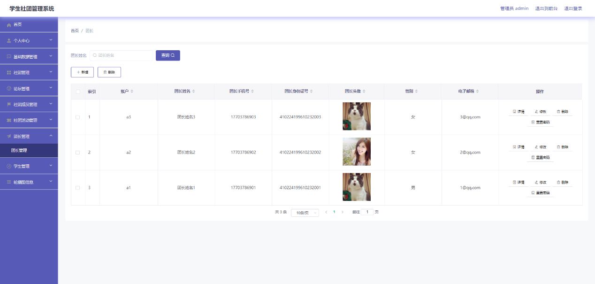
Task: Open 详情 for the a2 row
Action: point(519,147)
